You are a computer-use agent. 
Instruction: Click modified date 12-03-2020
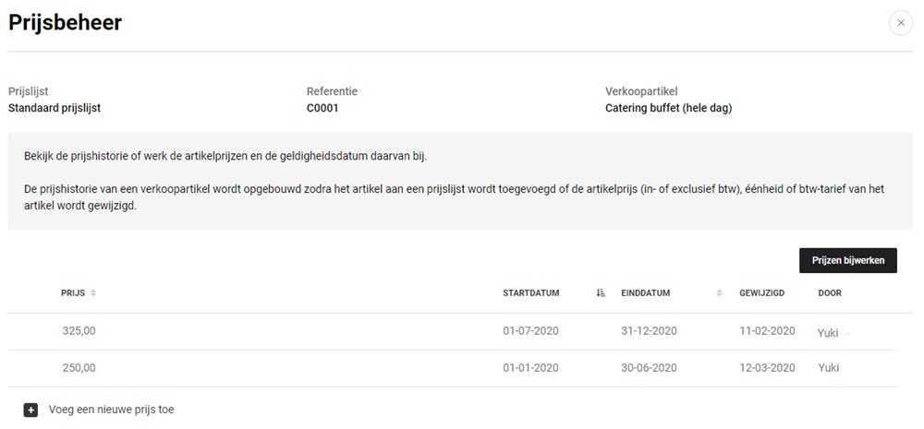767,368
